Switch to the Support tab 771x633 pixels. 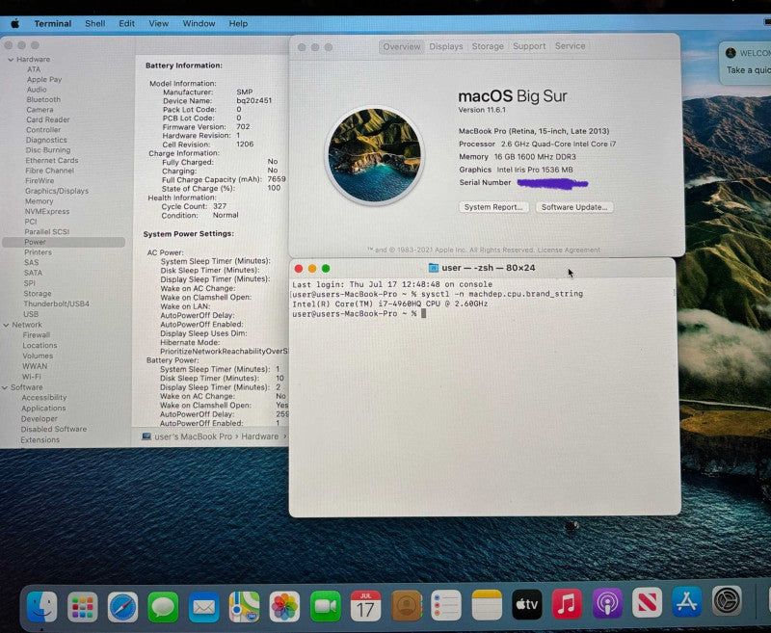pos(529,45)
